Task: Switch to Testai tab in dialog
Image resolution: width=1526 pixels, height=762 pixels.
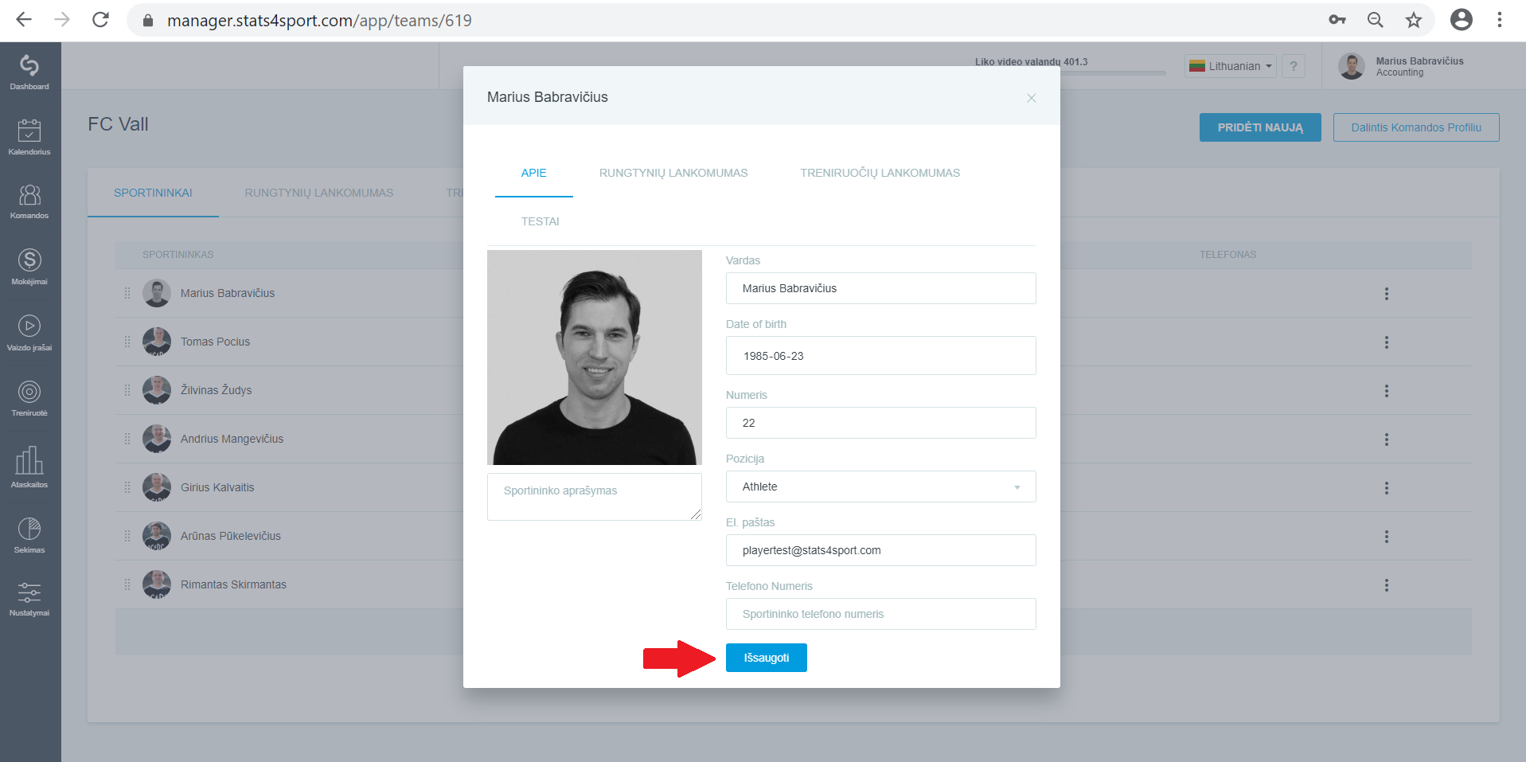Action: click(540, 221)
